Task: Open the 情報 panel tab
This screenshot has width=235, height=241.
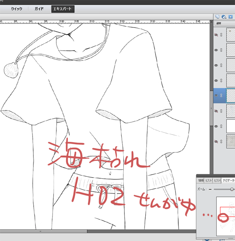Action: click(x=201, y=180)
